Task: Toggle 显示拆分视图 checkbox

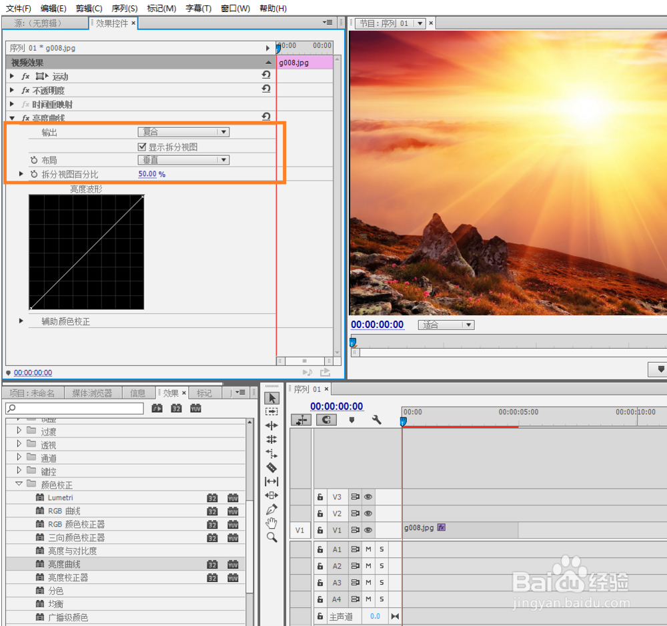Action: 142,147
